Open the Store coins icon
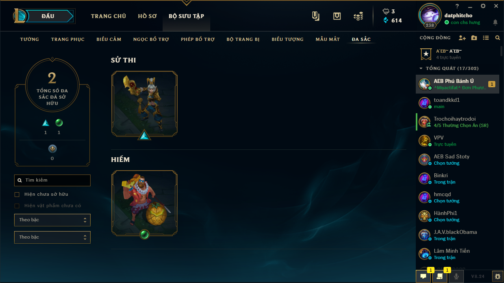The image size is (504, 283). click(x=358, y=16)
